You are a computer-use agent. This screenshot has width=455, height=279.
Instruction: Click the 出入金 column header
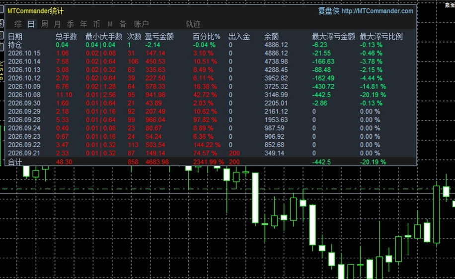point(239,37)
